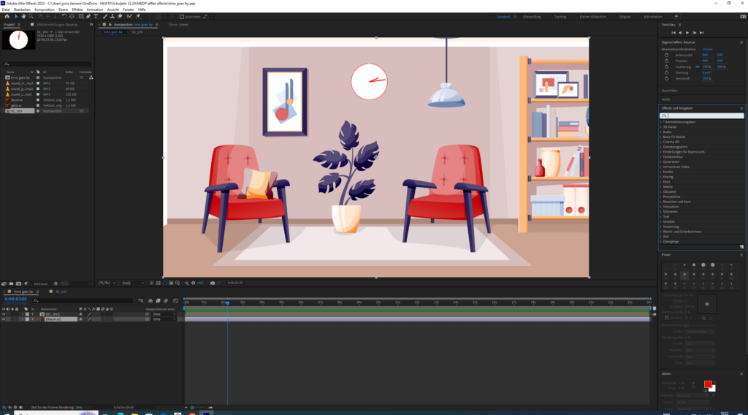Viewport: 748px width, 415px height.
Task: Click the Effekte und Vorgaben search field
Action: [701, 115]
